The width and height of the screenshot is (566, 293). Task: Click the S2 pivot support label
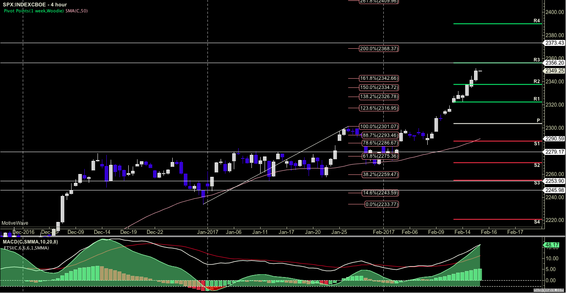click(x=537, y=165)
